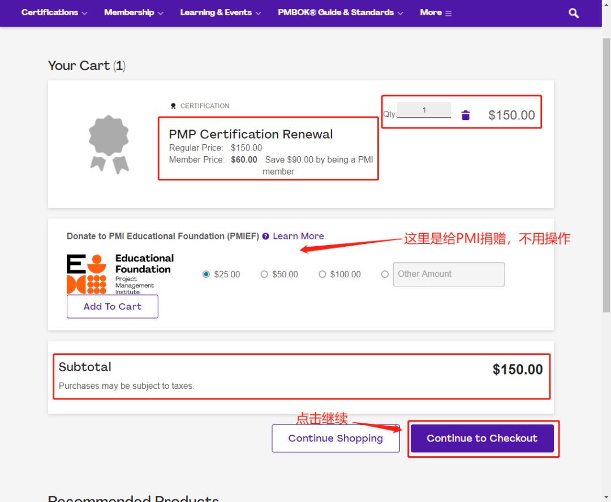Click the 'Purchases may be subject to taxes' note

tap(126, 386)
